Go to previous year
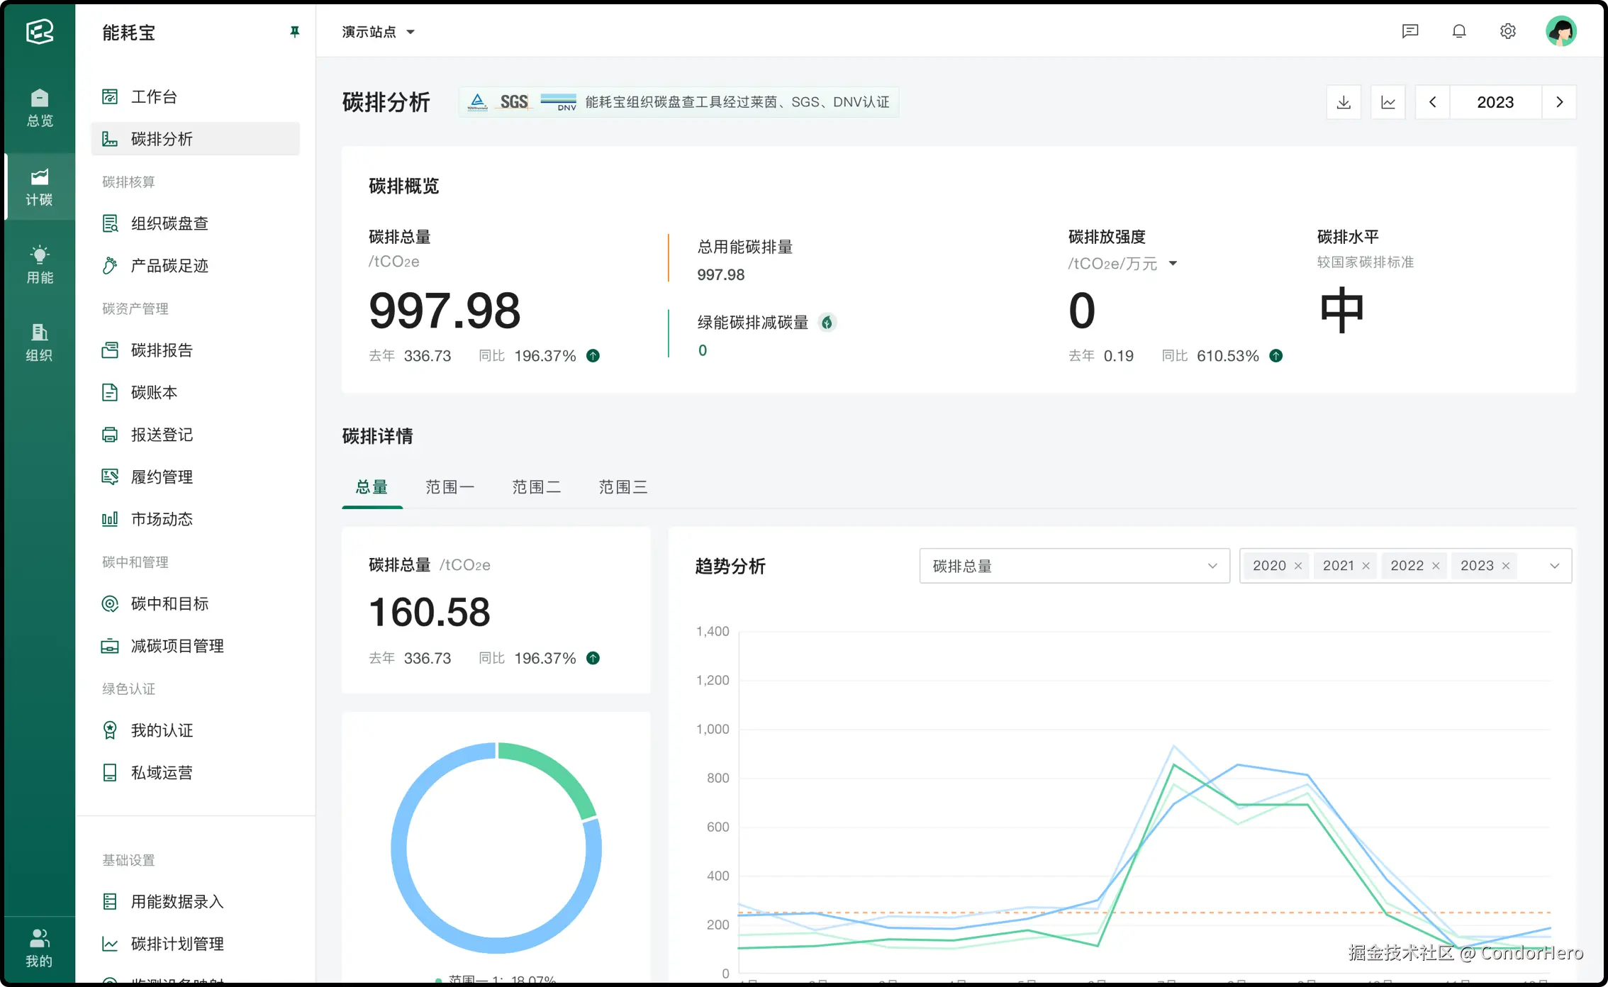 point(1433,102)
